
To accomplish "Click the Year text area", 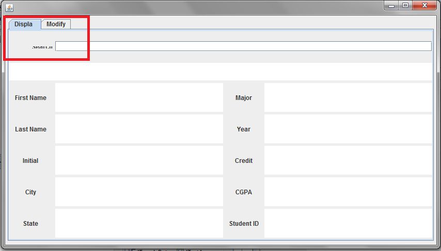I will tap(348, 129).
